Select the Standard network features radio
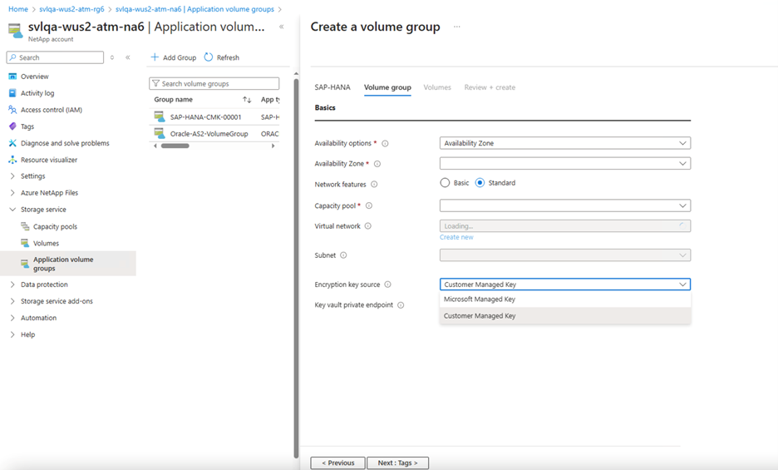Viewport: 778px width, 470px height. click(x=480, y=183)
